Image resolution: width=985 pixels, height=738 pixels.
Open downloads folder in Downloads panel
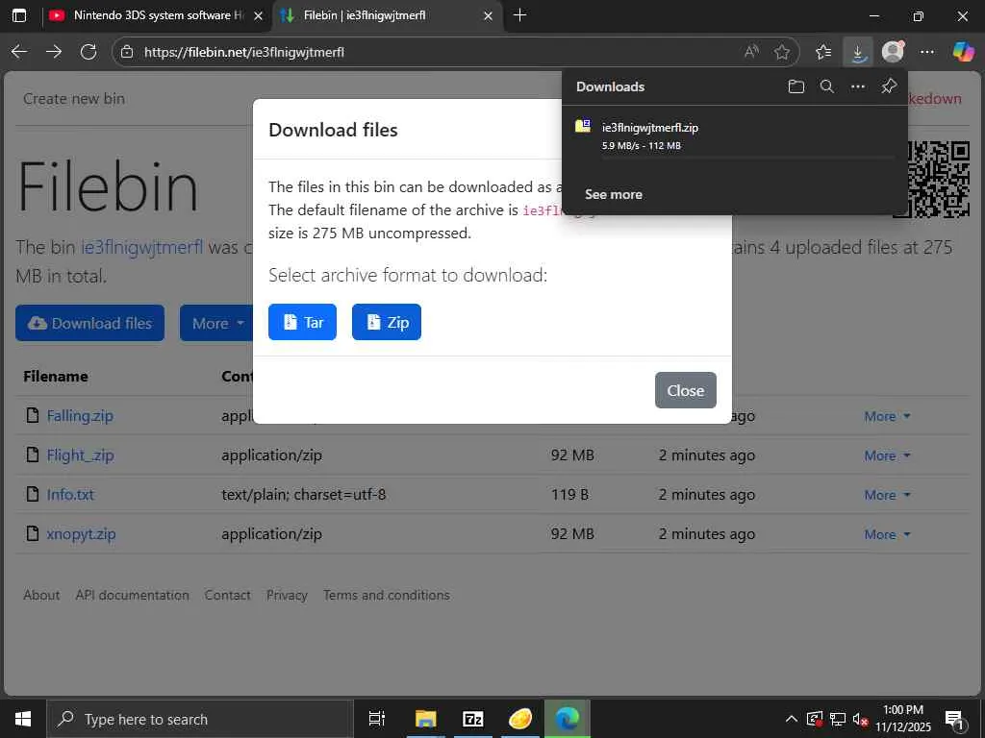[x=796, y=86]
